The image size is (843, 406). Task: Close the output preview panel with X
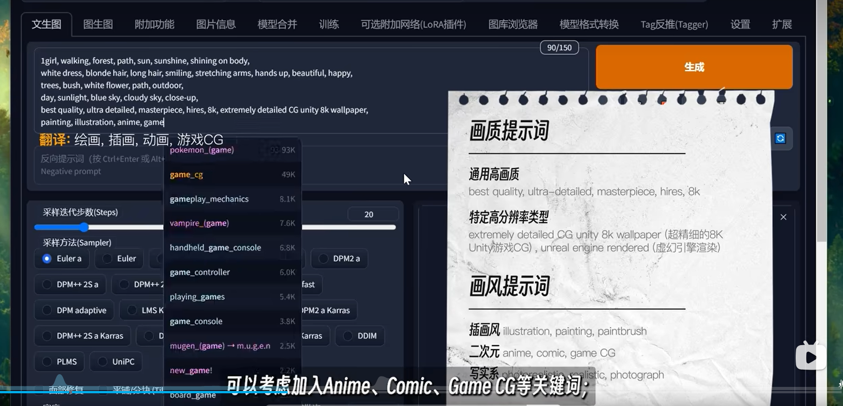click(x=783, y=217)
